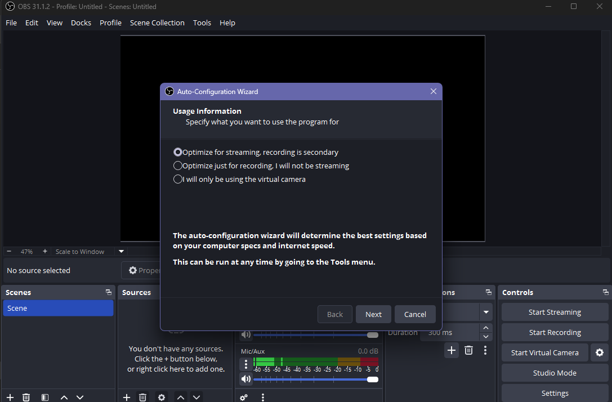Open Mic/Aux options via vertical dots icon
This screenshot has width=612, height=402.
point(245,364)
